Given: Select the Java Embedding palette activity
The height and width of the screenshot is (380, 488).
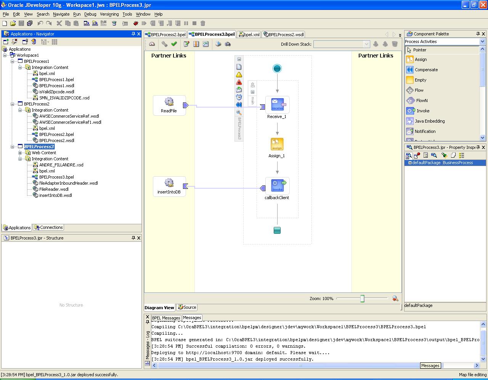Looking at the screenshot, I should (x=429, y=121).
